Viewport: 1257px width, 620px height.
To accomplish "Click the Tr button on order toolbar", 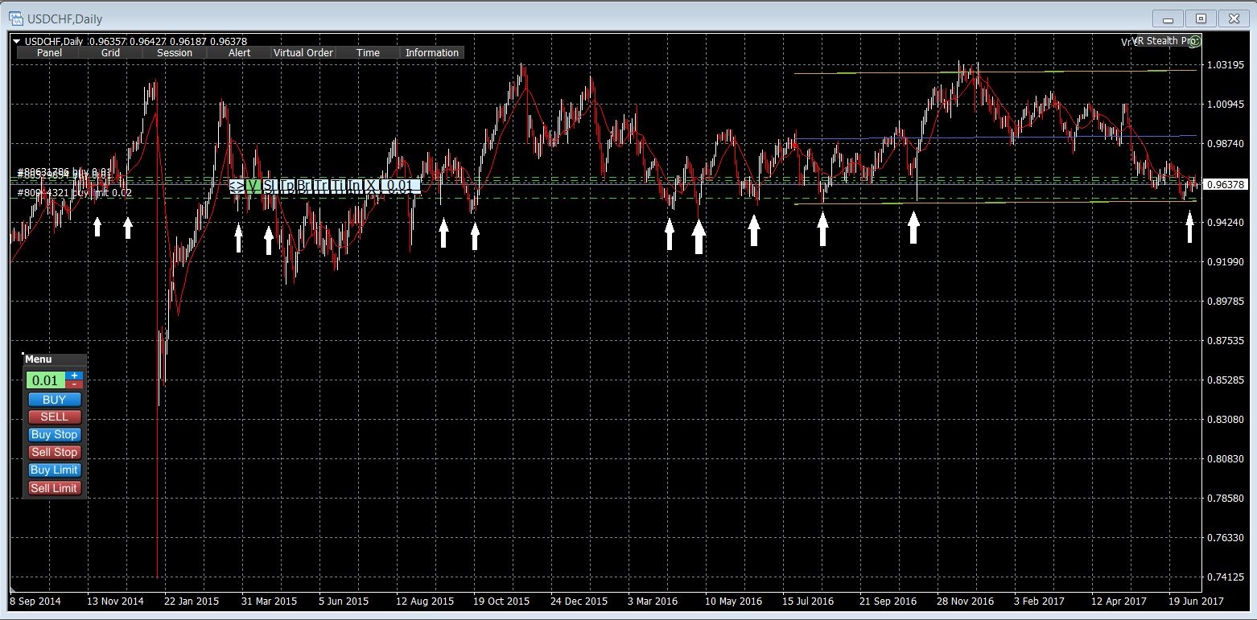I will tap(320, 186).
